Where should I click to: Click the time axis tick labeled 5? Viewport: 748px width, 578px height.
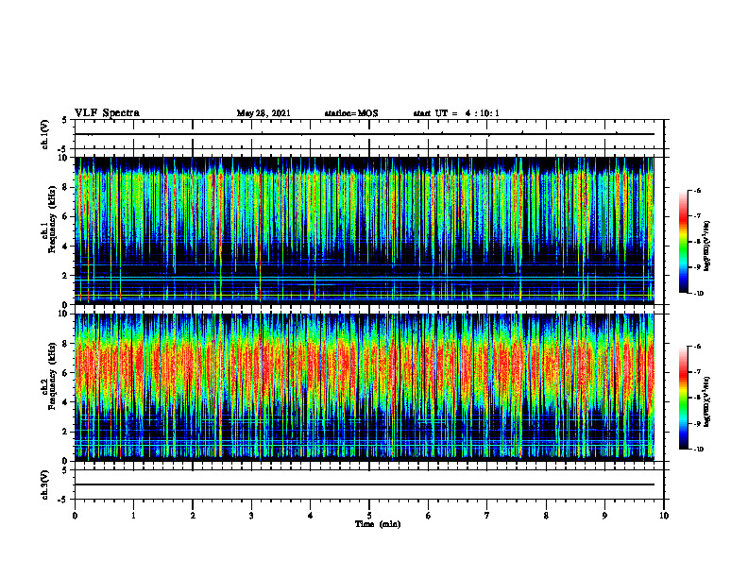point(369,516)
